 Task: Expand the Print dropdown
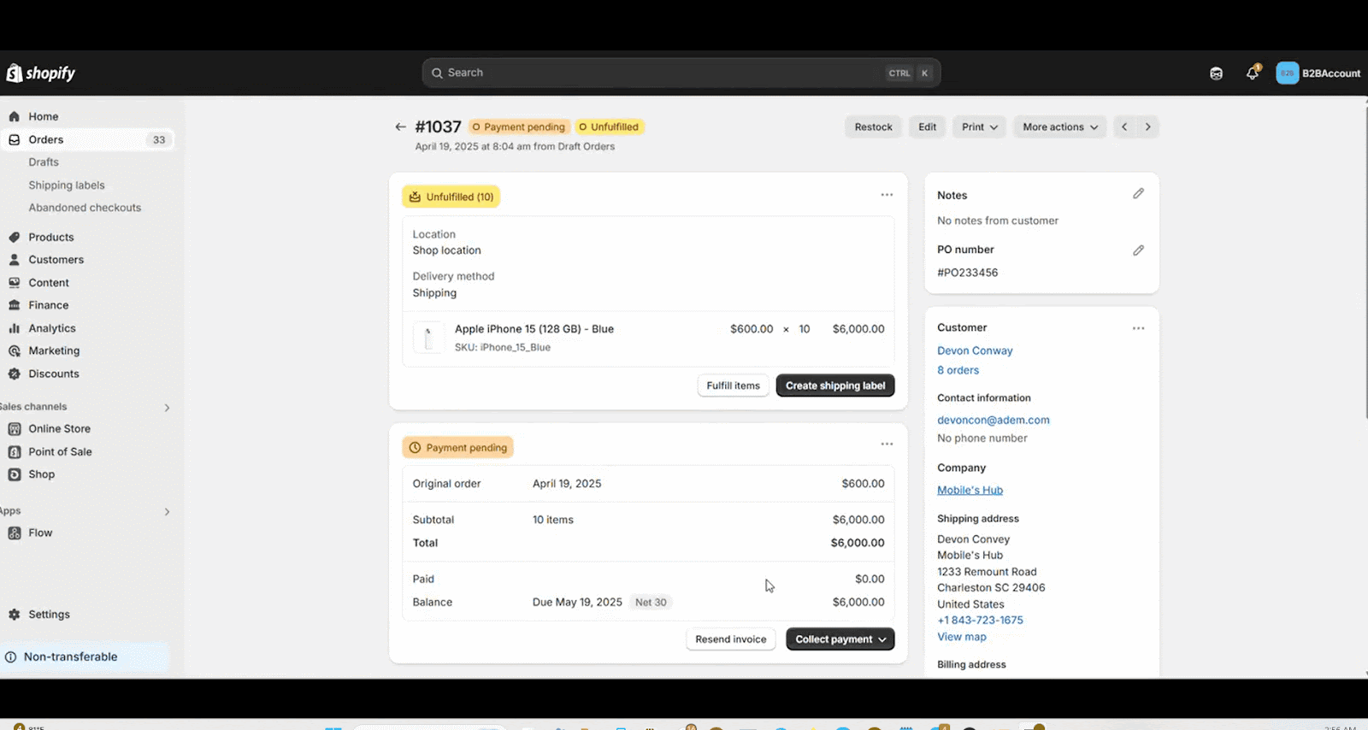pyautogui.click(x=979, y=127)
